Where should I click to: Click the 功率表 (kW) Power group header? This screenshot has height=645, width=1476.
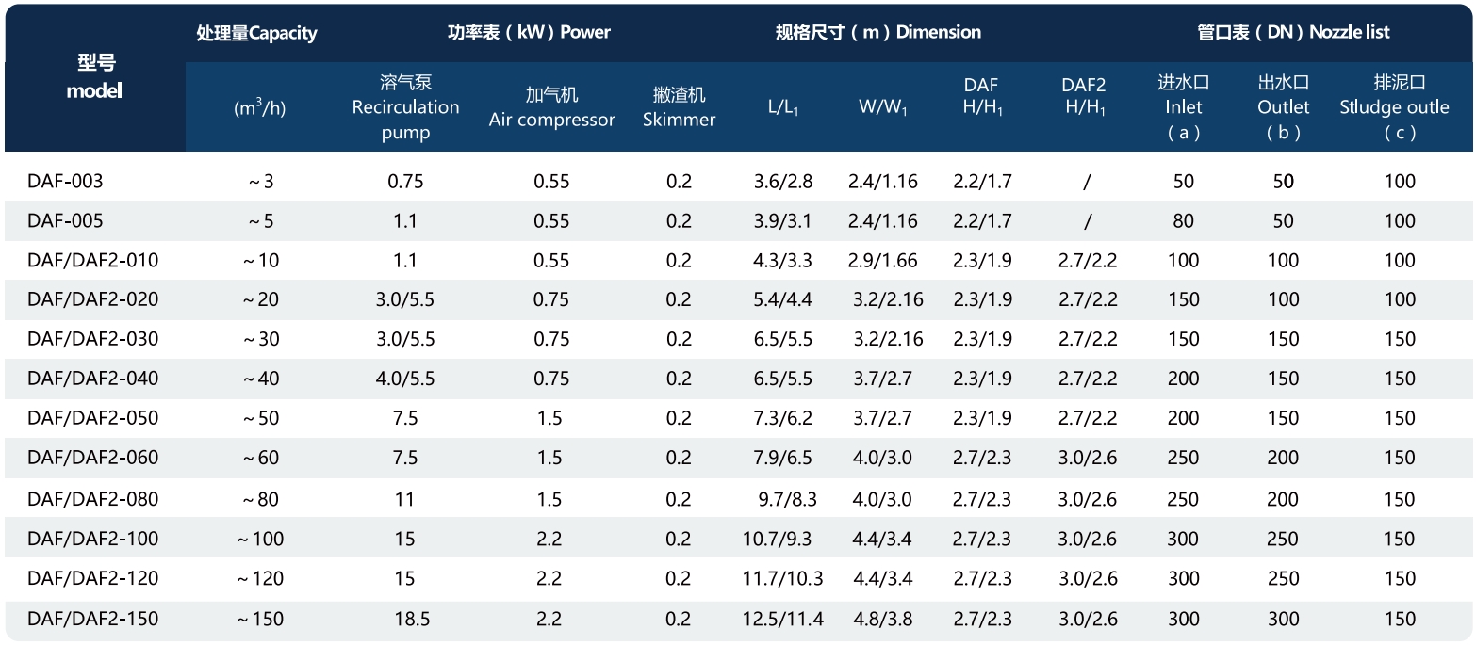(529, 32)
